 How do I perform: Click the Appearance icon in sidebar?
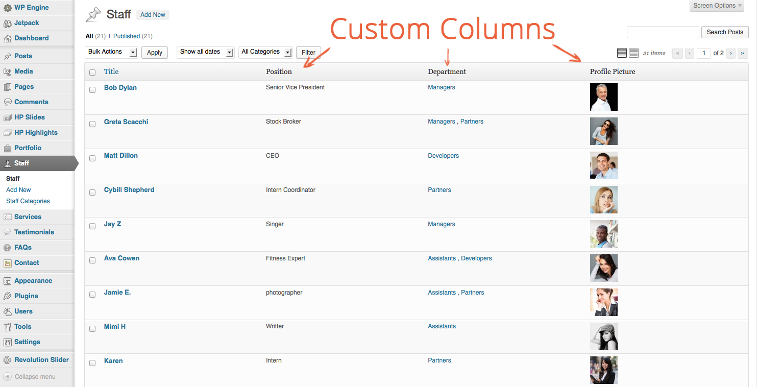click(x=7, y=281)
